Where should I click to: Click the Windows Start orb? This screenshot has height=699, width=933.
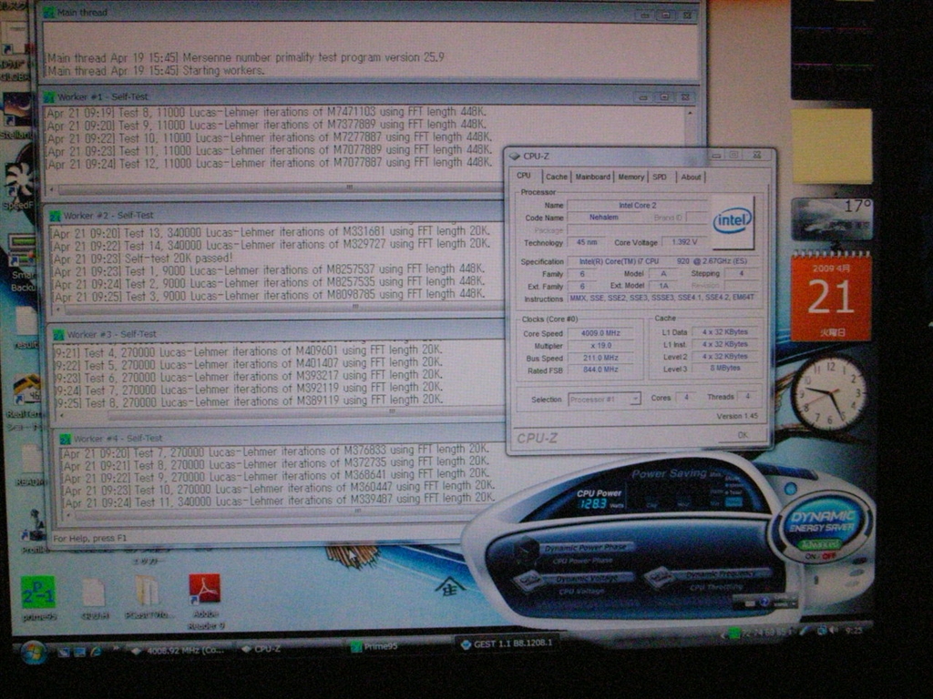click(33, 652)
